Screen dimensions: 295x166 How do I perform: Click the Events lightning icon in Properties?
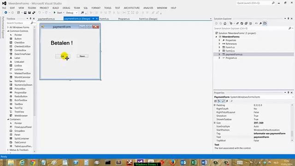click(227, 101)
